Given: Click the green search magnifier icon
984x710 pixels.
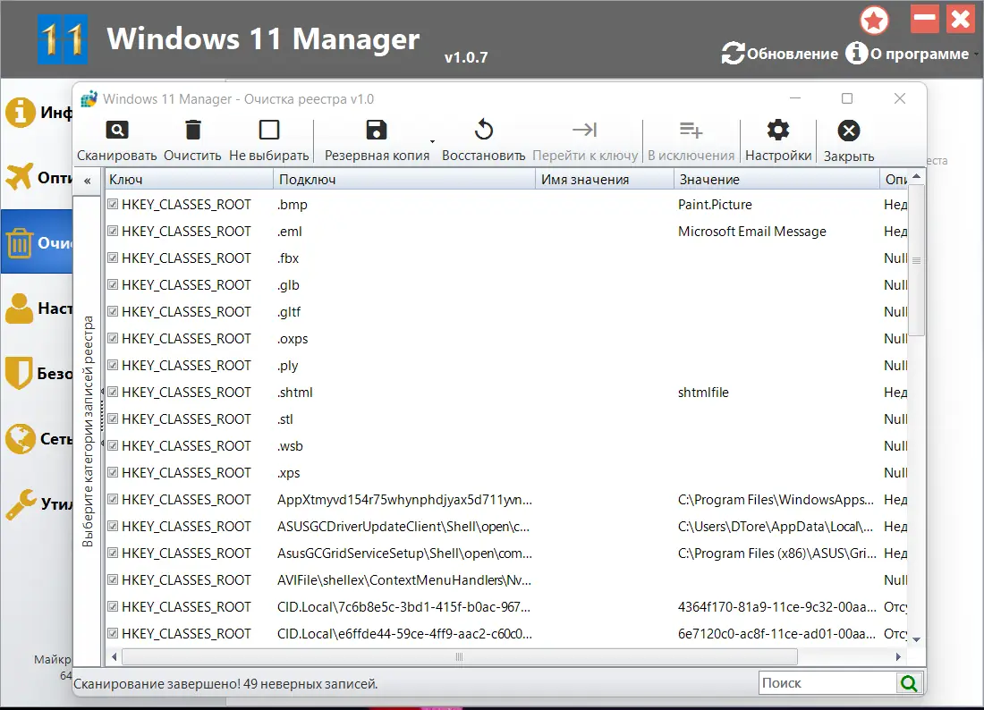Looking at the screenshot, I should (910, 683).
